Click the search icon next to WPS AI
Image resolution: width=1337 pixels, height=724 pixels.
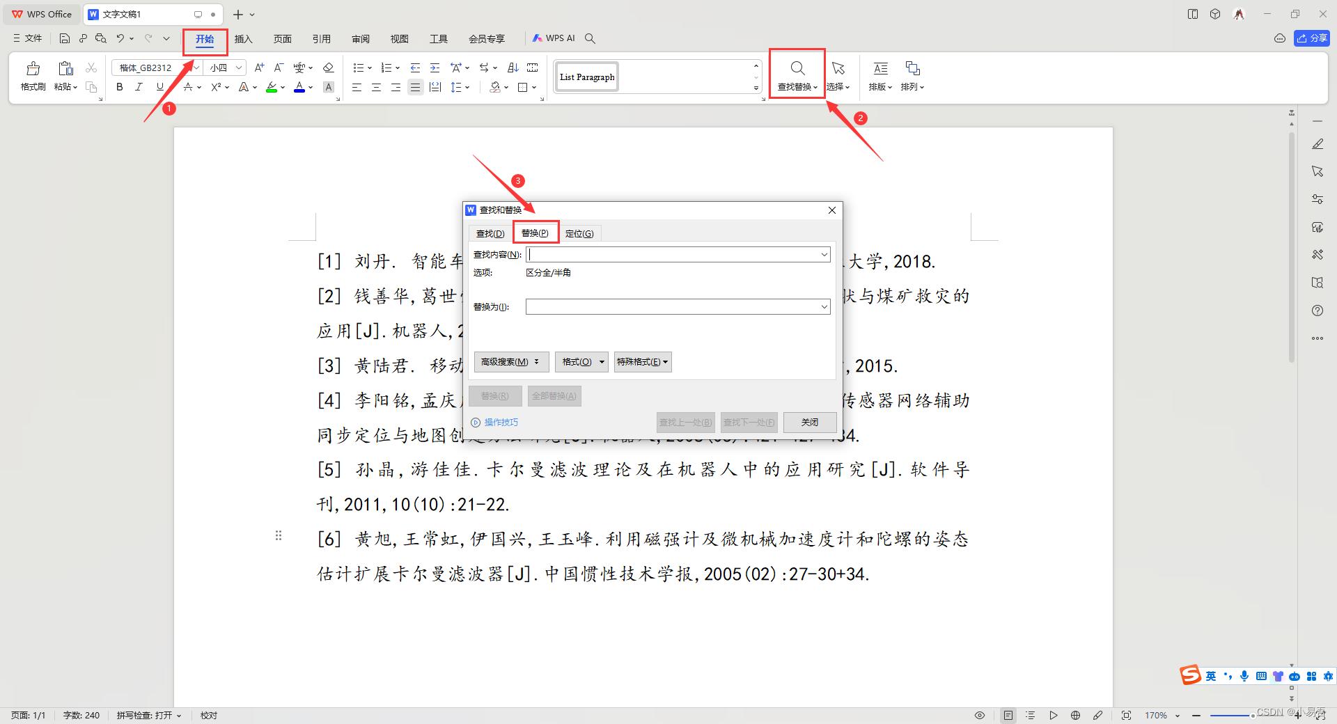(590, 38)
